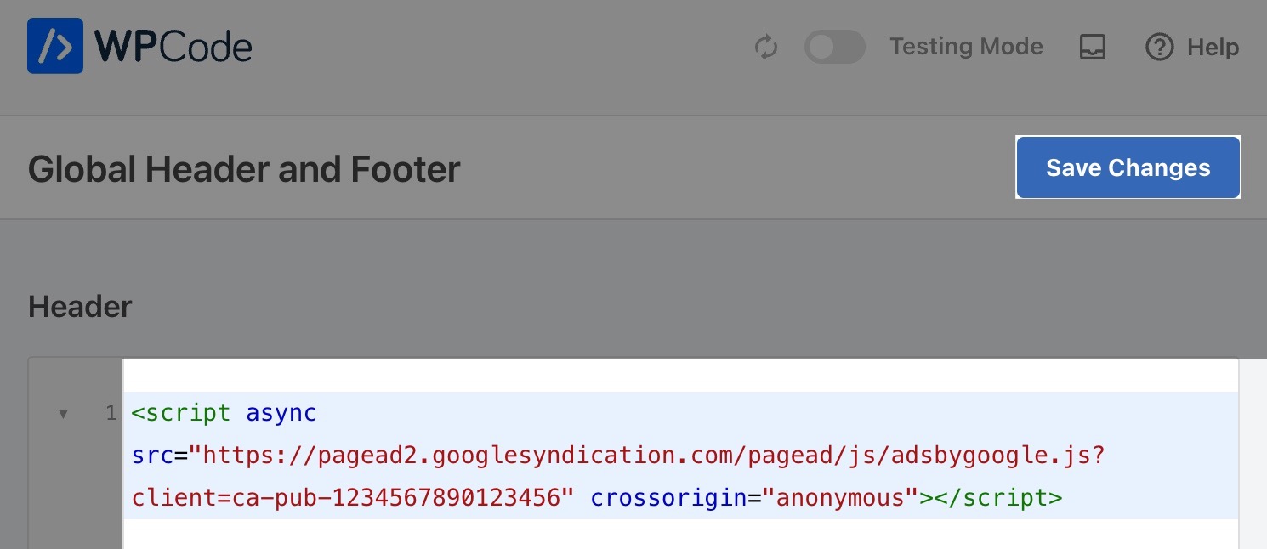1267x549 pixels.
Task: Select the async keyword in the script tag
Action: 281,413
